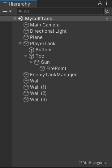Screen dimensions: 112x168
Task: Click the FirePoint cube icon
Action: click(42, 68)
